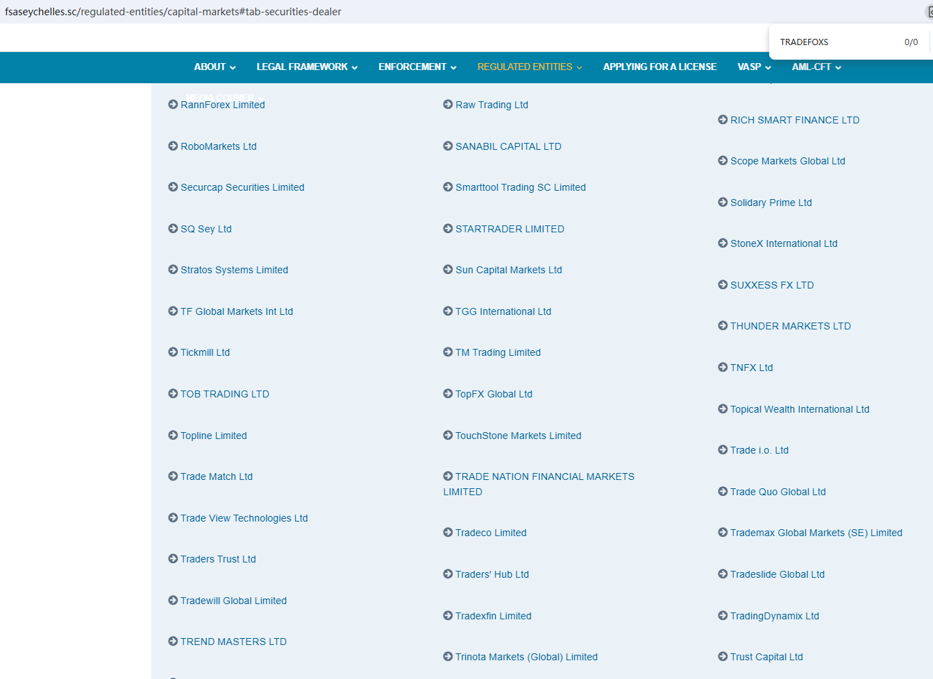Click the arrow icon beside Tradeslide Global Ltd
The height and width of the screenshot is (679, 933).
pos(723,574)
